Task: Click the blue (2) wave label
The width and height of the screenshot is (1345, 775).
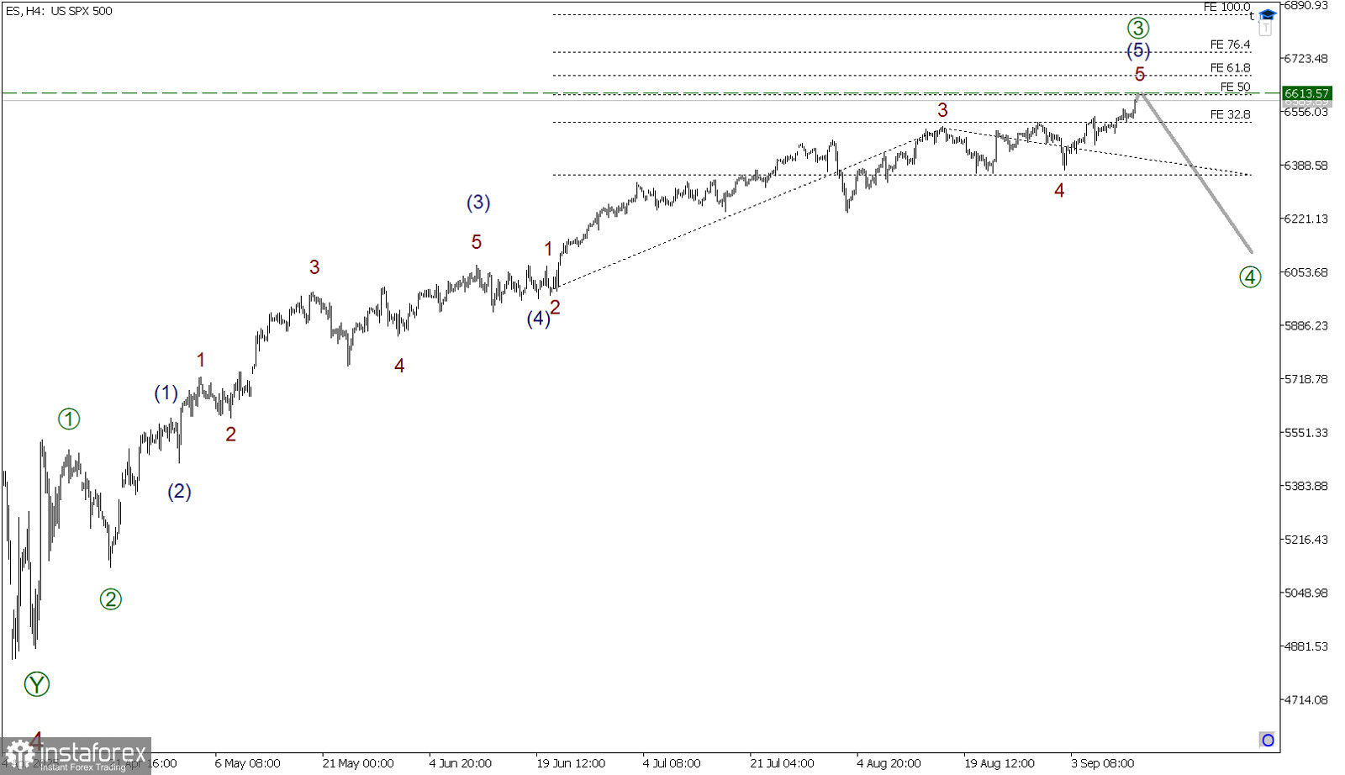Action: [179, 492]
